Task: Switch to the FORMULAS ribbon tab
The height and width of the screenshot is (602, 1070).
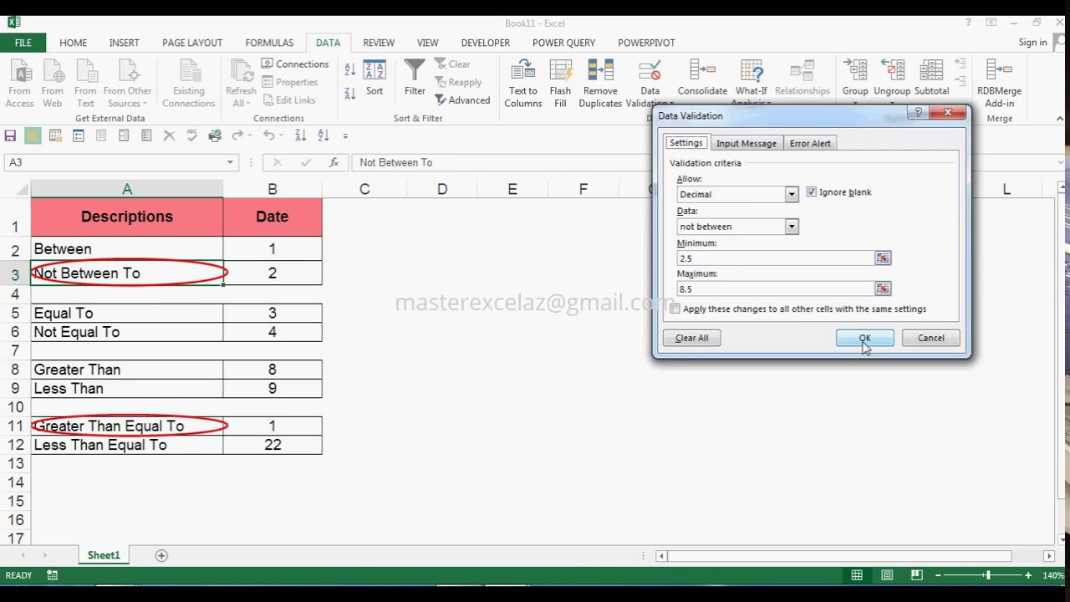Action: coord(269,43)
